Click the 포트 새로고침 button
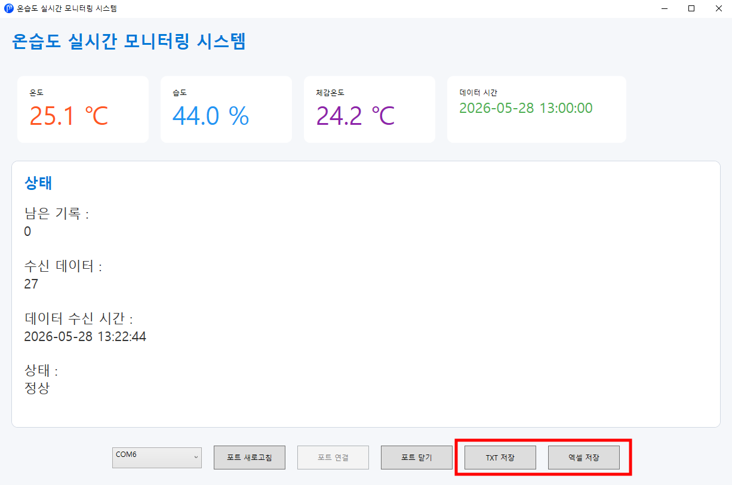The width and height of the screenshot is (732, 485). click(x=250, y=458)
